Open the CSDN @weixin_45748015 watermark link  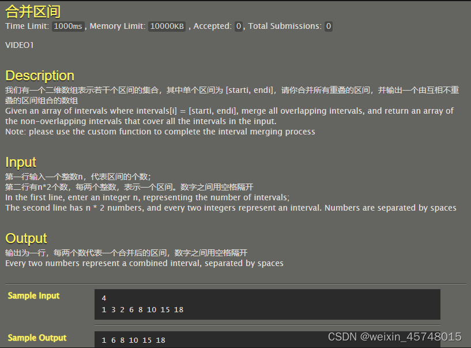coord(395,336)
